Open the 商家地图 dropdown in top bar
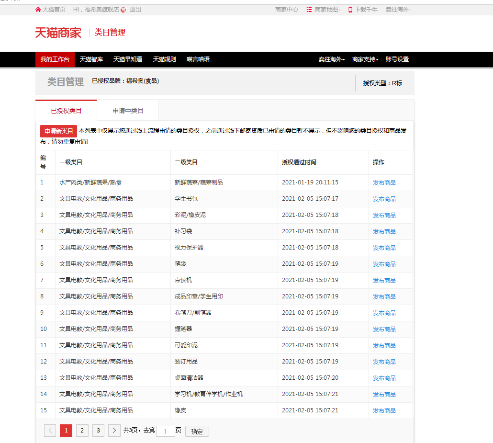The width and height of the screenshot is (493, 443). click(327, 10)
